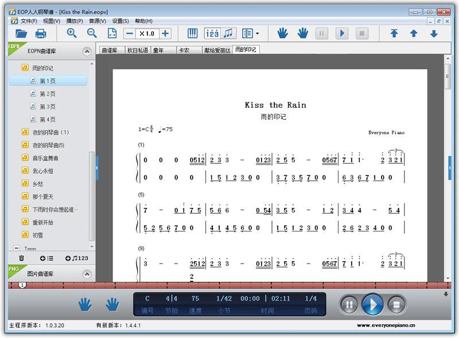Toggle the first hand icon in the bottom player bar
Image resolution: width=459 pixels, height=338 pixels.
(x=85, y=304)
